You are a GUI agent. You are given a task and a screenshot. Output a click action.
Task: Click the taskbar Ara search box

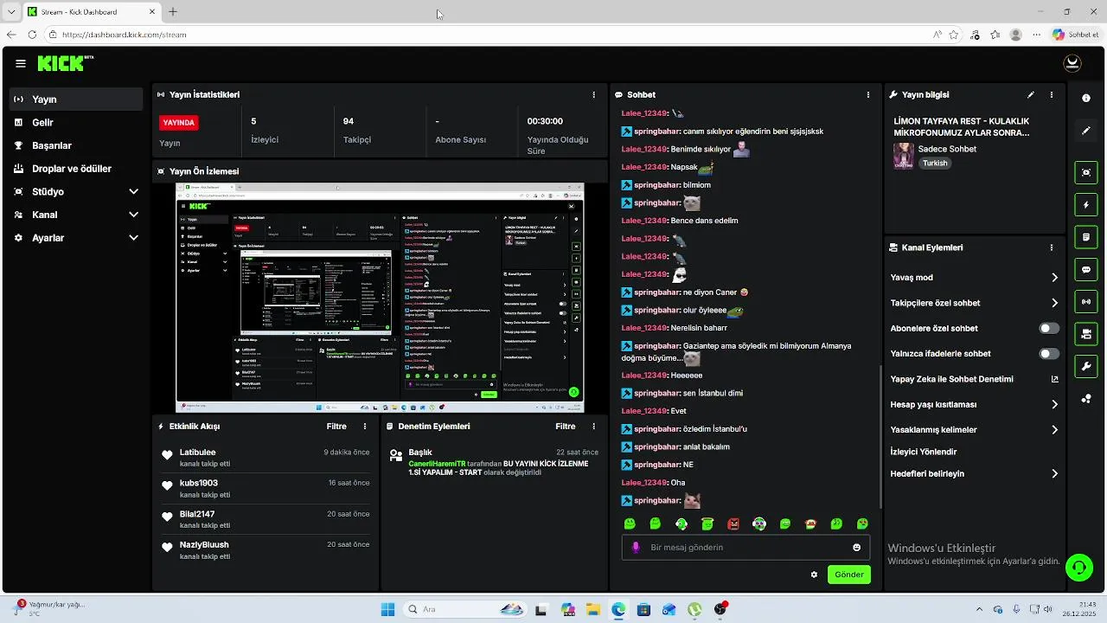pos(465,609)
